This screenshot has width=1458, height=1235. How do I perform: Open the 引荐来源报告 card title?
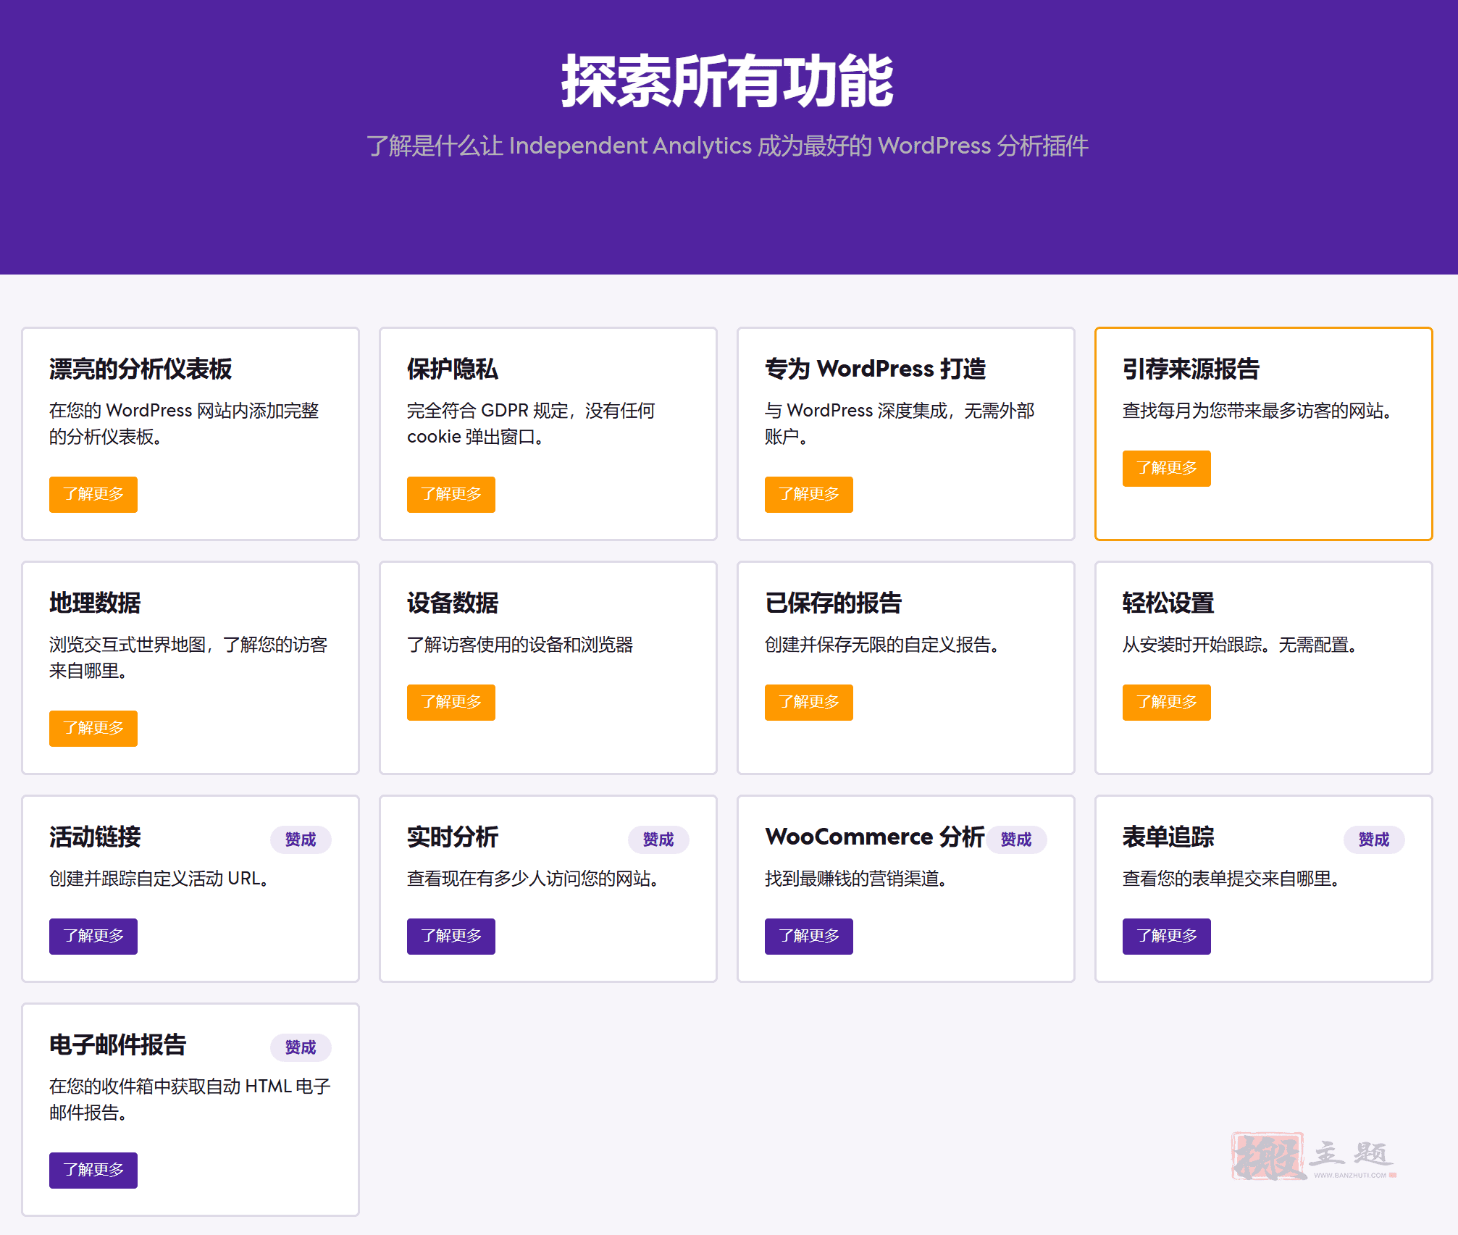pyautogui.click(x=1191, y=369)
